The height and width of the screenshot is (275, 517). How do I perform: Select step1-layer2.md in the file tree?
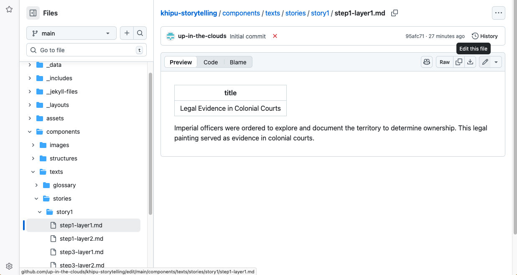point(82,238)
